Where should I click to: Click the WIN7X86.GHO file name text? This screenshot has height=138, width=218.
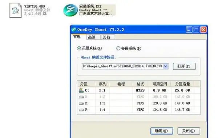pyautogui.click(x=35, y=6)
